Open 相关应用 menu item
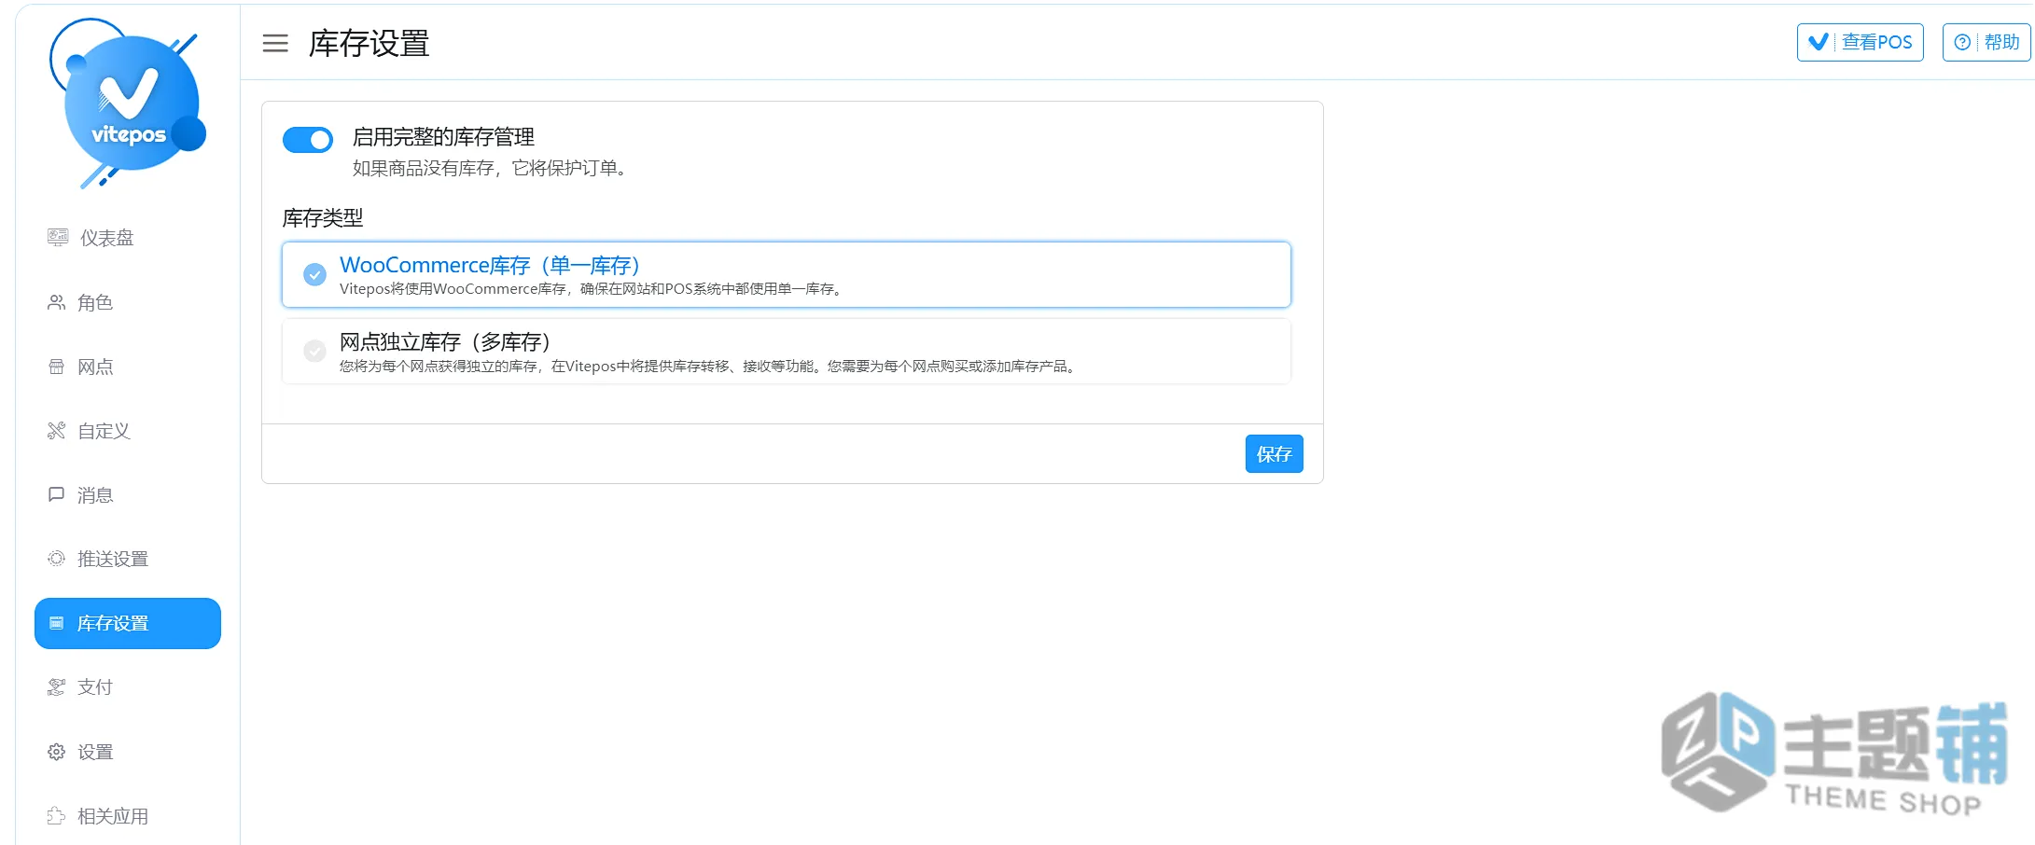Screen dimensions: 2035x845 click(128, 816)
